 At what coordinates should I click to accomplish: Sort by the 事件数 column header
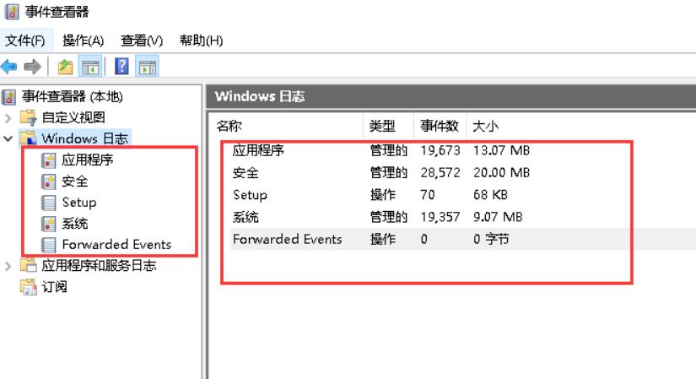coord(439,126)
